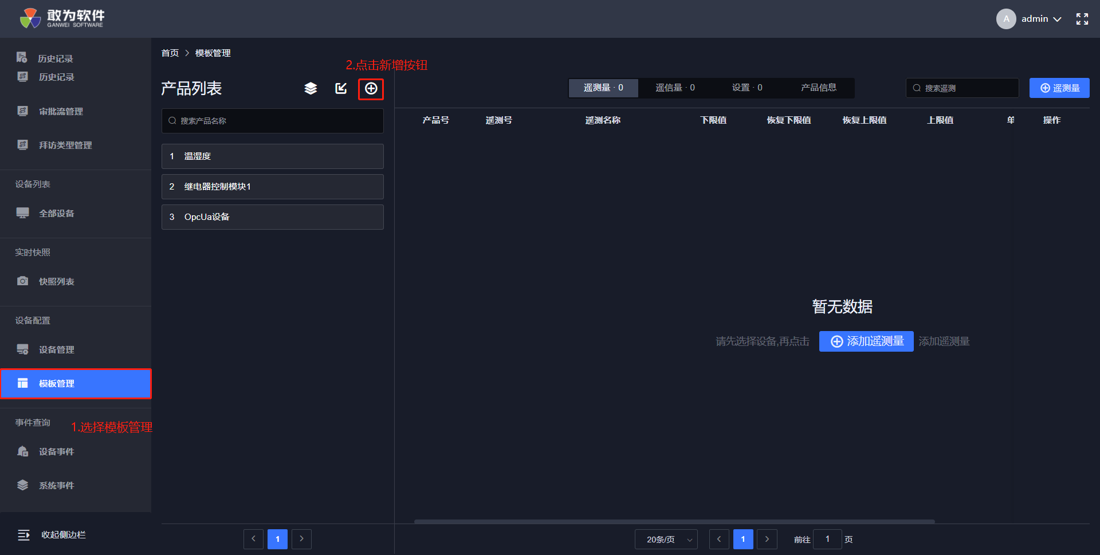Open the 20条/页 page size dropdown
The image size is (1100, 555).
pos(666,540)
